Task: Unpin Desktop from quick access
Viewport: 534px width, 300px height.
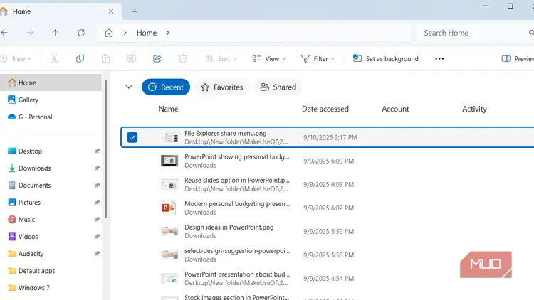Action: (x=97, y=151)
